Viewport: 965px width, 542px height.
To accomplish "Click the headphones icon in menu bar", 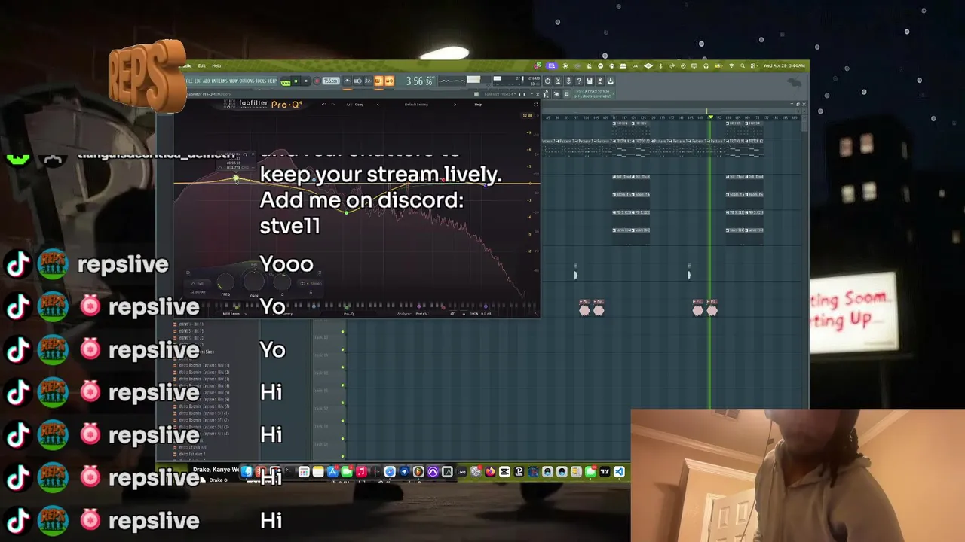I will [706, 65].
